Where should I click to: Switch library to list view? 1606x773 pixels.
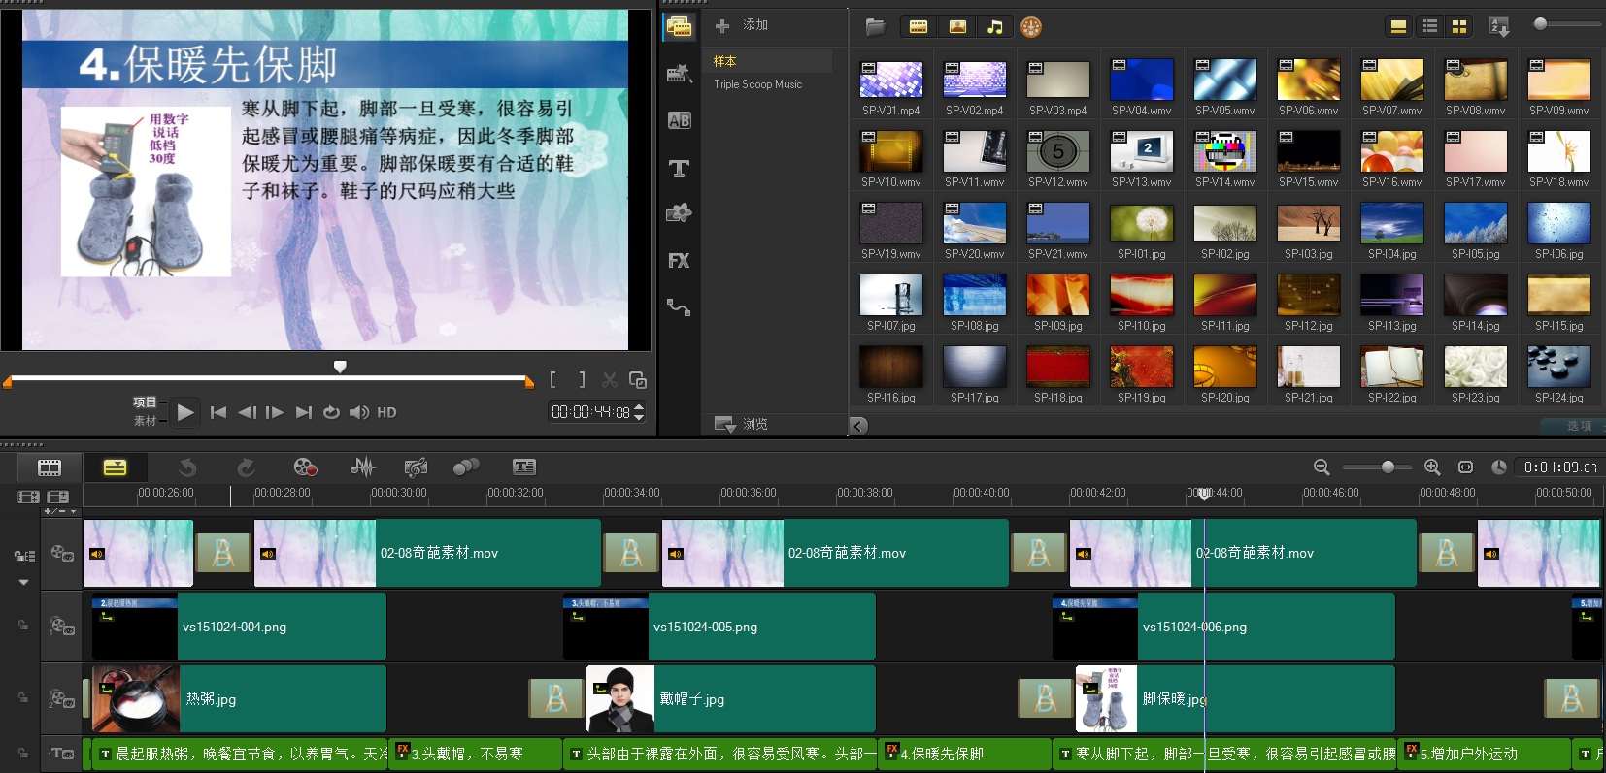coord(1429,27)
